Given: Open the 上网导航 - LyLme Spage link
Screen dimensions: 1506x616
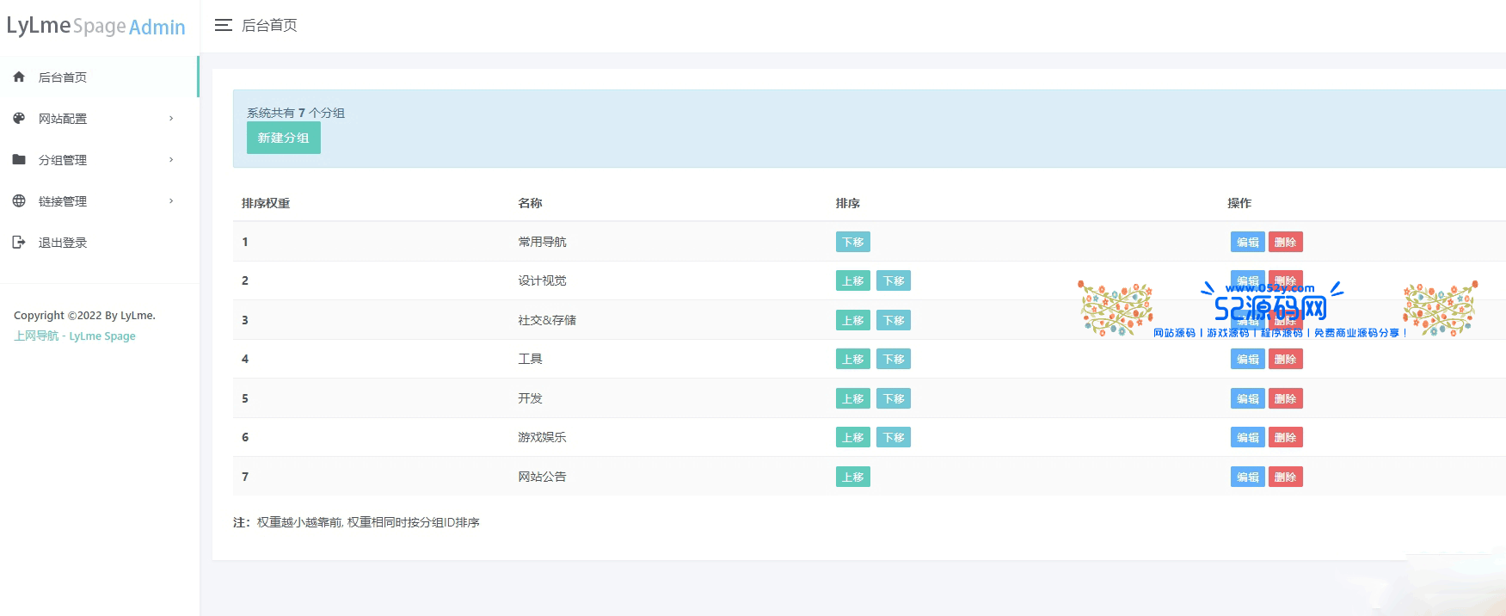Looking at the screenshot, I should pos(75,336).
